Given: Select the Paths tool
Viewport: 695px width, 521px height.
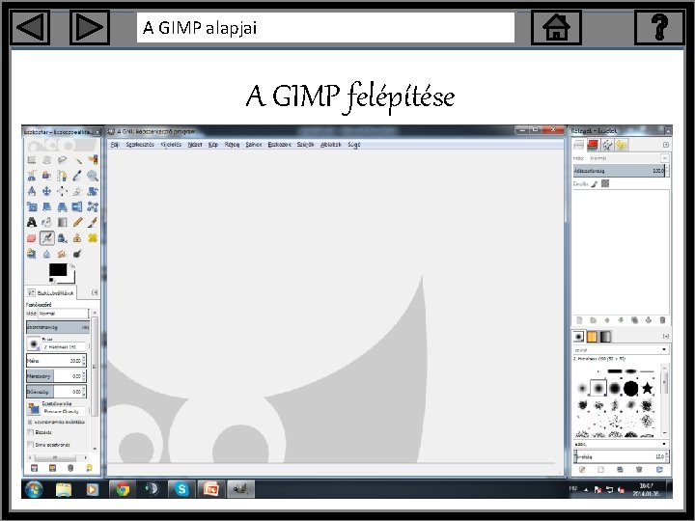Looking at the screenshot, I should 62,176.
